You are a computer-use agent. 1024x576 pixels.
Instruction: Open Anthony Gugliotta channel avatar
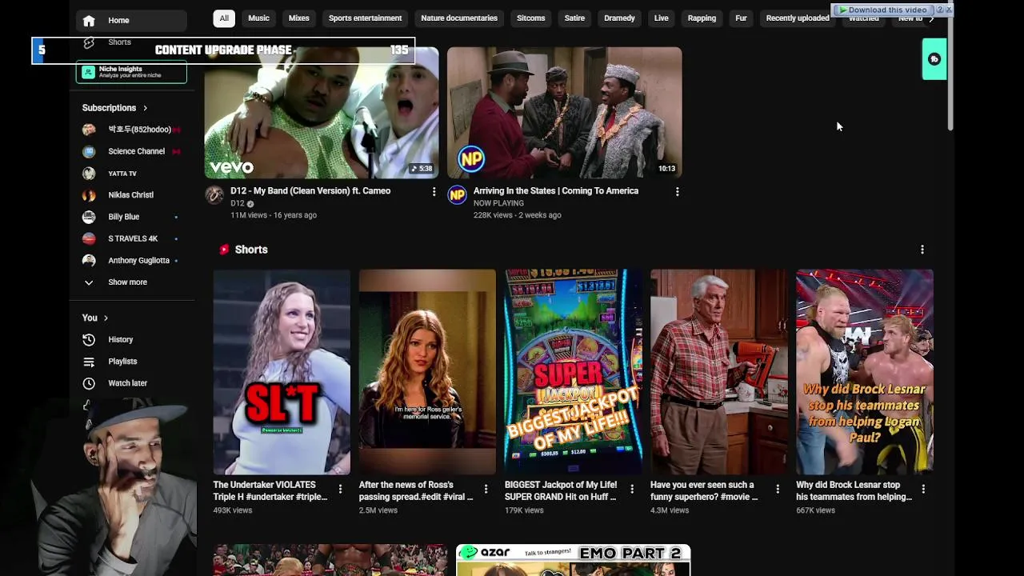click(x=89, y=260)
